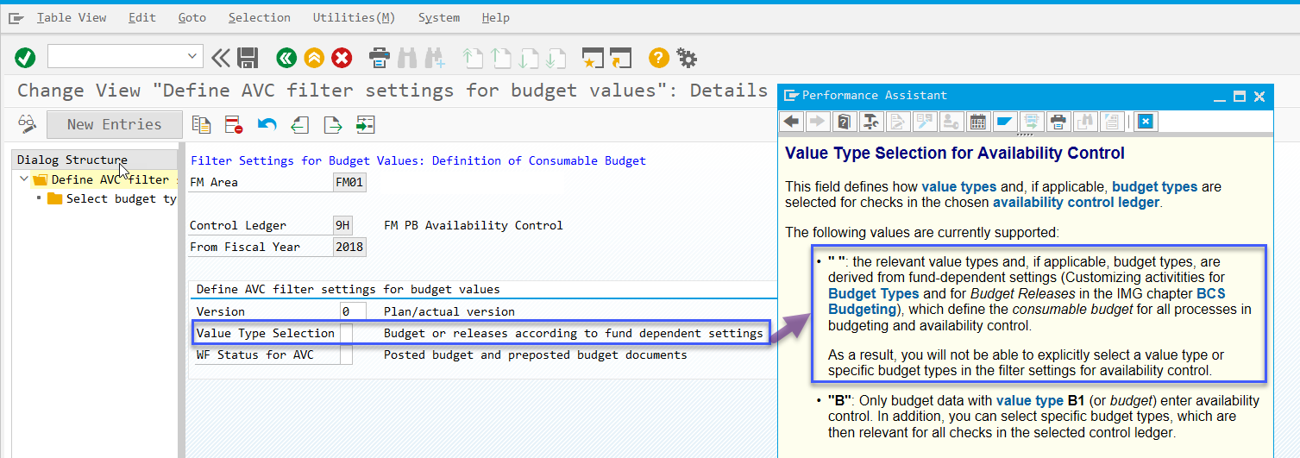
Task: Click the Undo Change blue arrow icon
Action: click(267, 125)
